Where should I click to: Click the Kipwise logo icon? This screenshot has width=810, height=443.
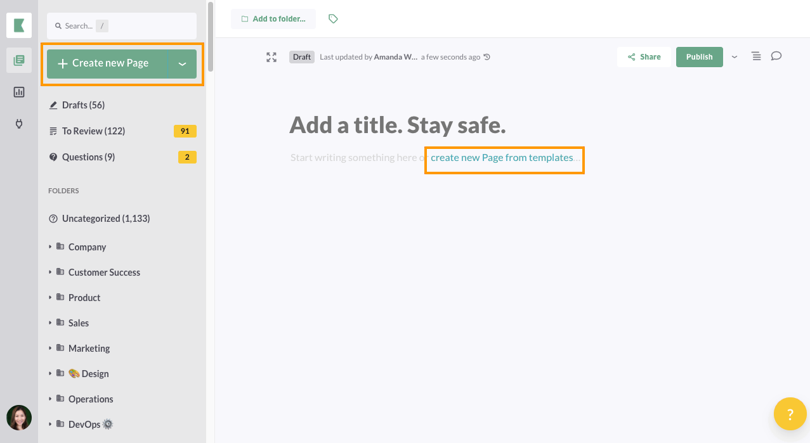(19, 25)
